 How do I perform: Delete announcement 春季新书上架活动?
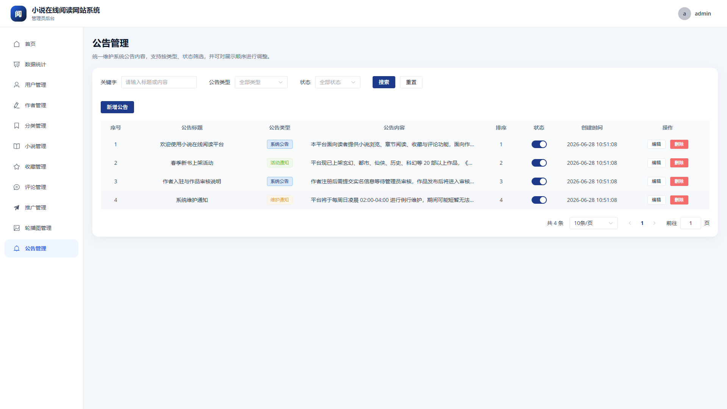(679, 163)
